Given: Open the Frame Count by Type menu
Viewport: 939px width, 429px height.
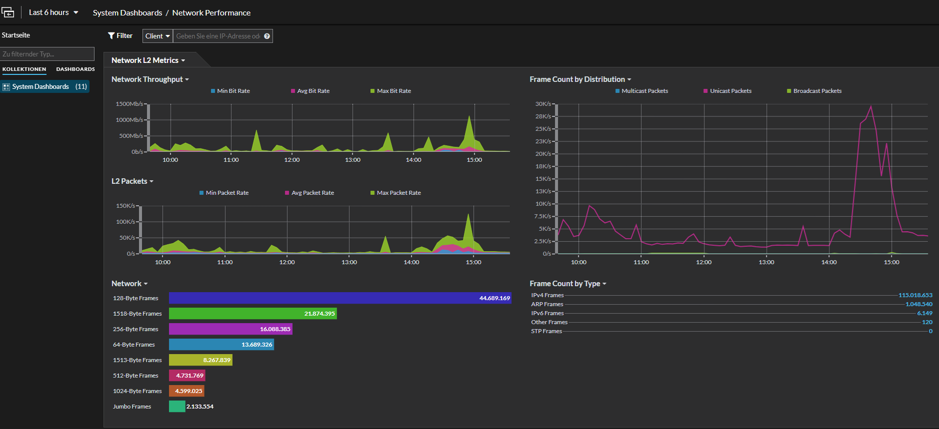Looking at the screenshot, I should 567,284.
